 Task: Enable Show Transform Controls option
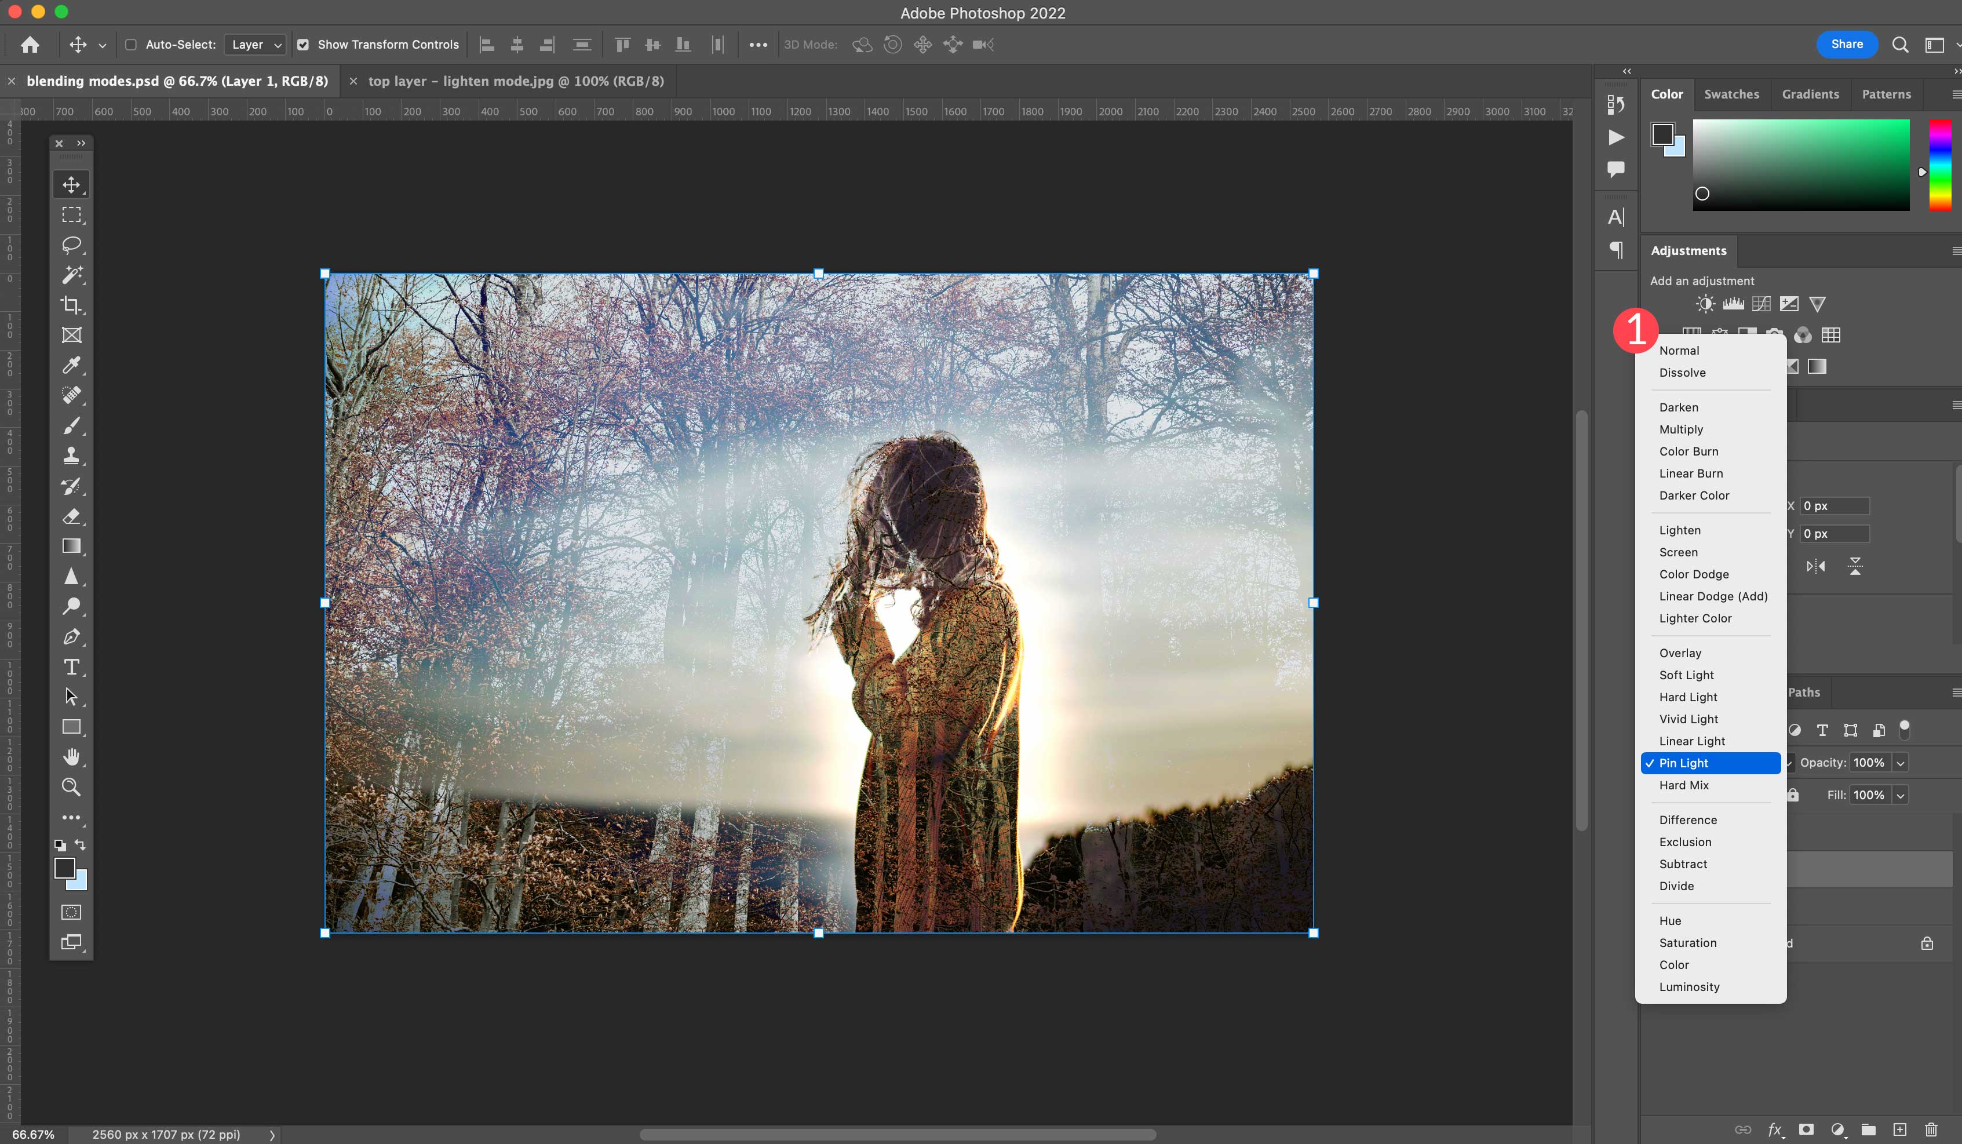click(x=301, y=43)
